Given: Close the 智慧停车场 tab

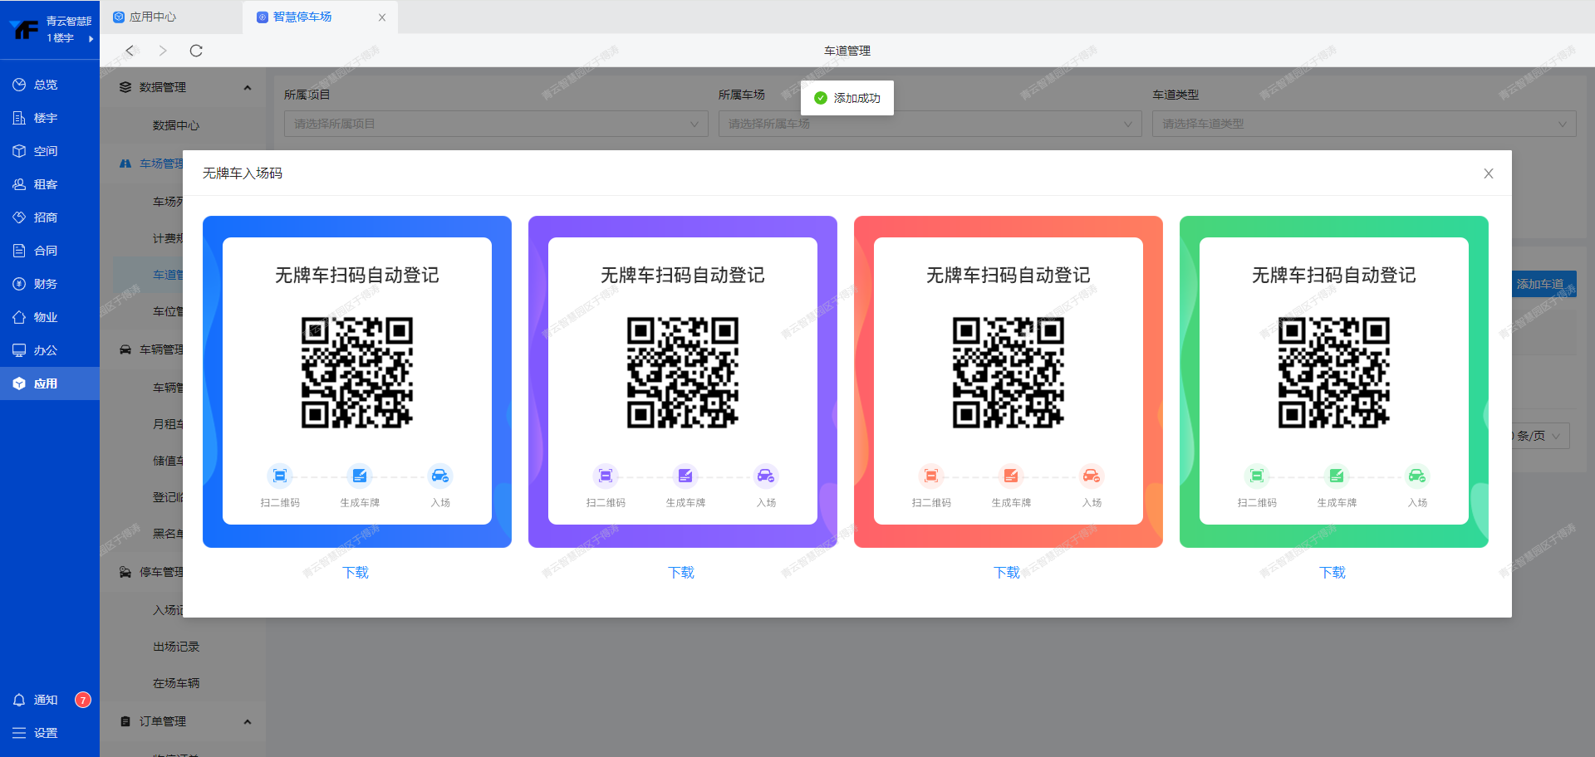Looking at the screenshot, I should coord(382,17).
